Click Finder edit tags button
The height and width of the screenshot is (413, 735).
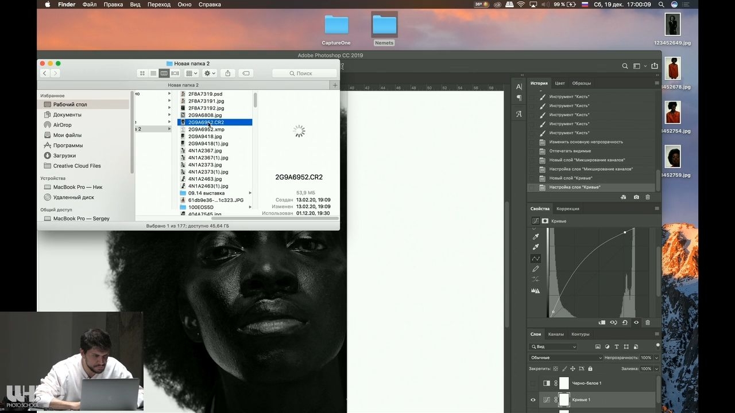tap(246, 73)
